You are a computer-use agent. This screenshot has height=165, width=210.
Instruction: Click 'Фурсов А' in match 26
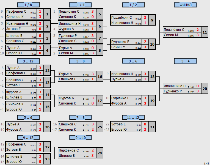coord(14,130)
